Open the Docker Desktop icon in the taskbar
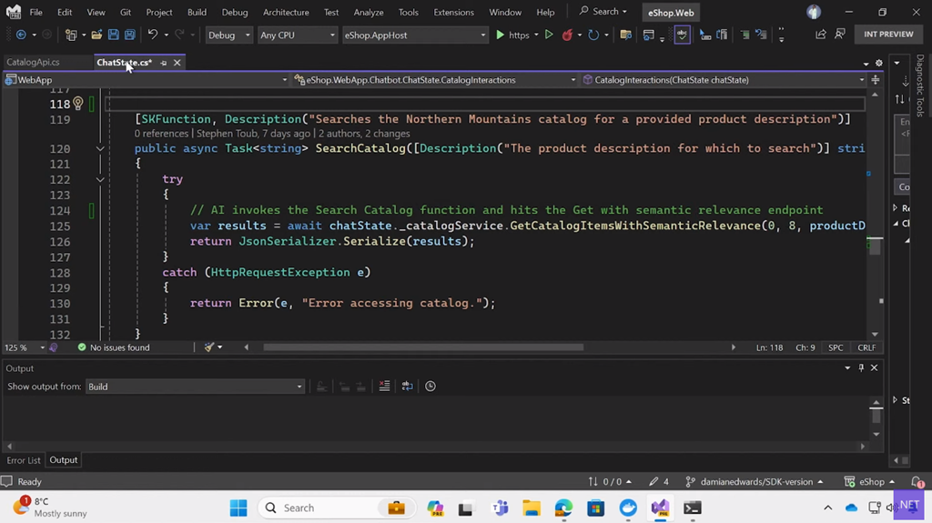Image resolution: width=932 pixels, height=523 pixels. click(628, 508)
